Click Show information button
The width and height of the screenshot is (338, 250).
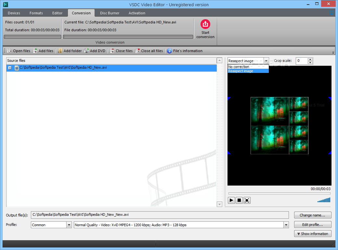313,234
